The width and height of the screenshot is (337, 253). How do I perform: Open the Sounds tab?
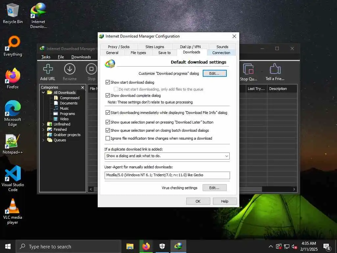point(222,47)
